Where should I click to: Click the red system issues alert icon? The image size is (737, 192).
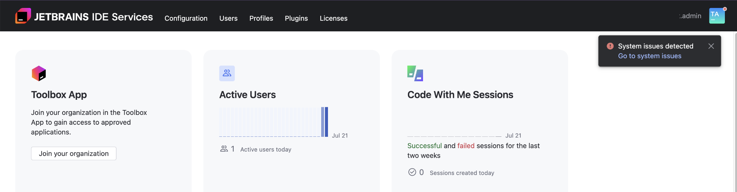(x=610, y=46)
